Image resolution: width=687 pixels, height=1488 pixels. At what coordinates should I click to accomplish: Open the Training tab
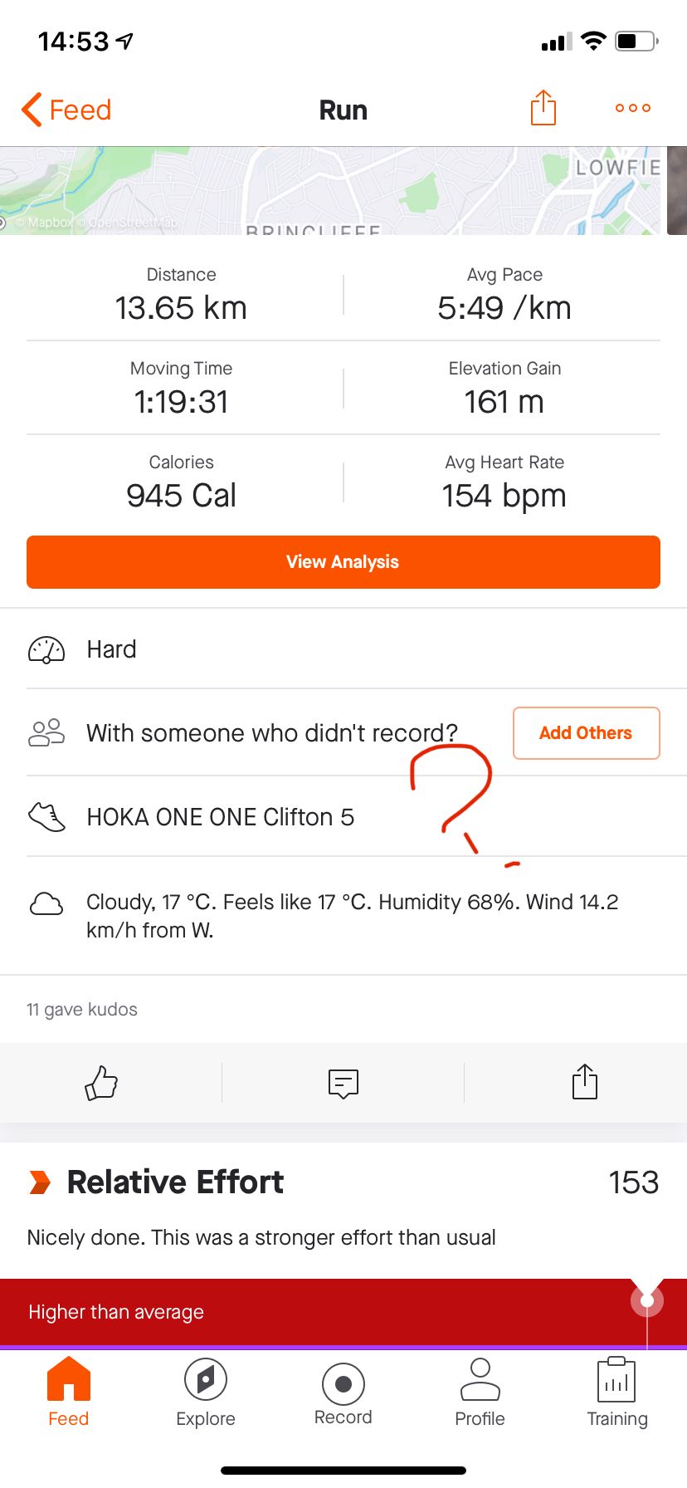pyautogui.click(x=616, y=1393)
